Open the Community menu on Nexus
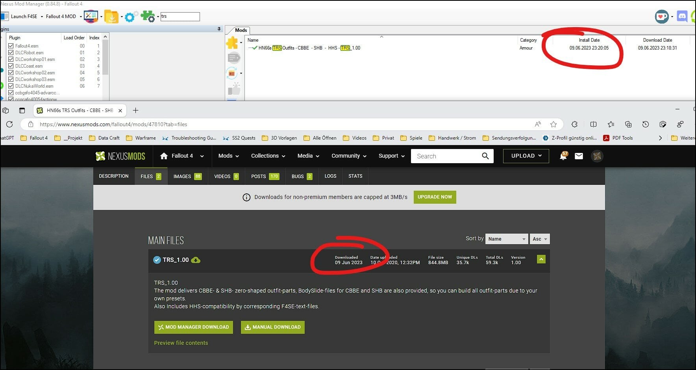 (x=349, y=156)
